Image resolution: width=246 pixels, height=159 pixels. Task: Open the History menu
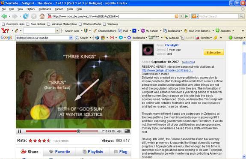31,9
